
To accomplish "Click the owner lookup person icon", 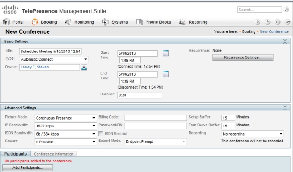I will pos(84,67).
